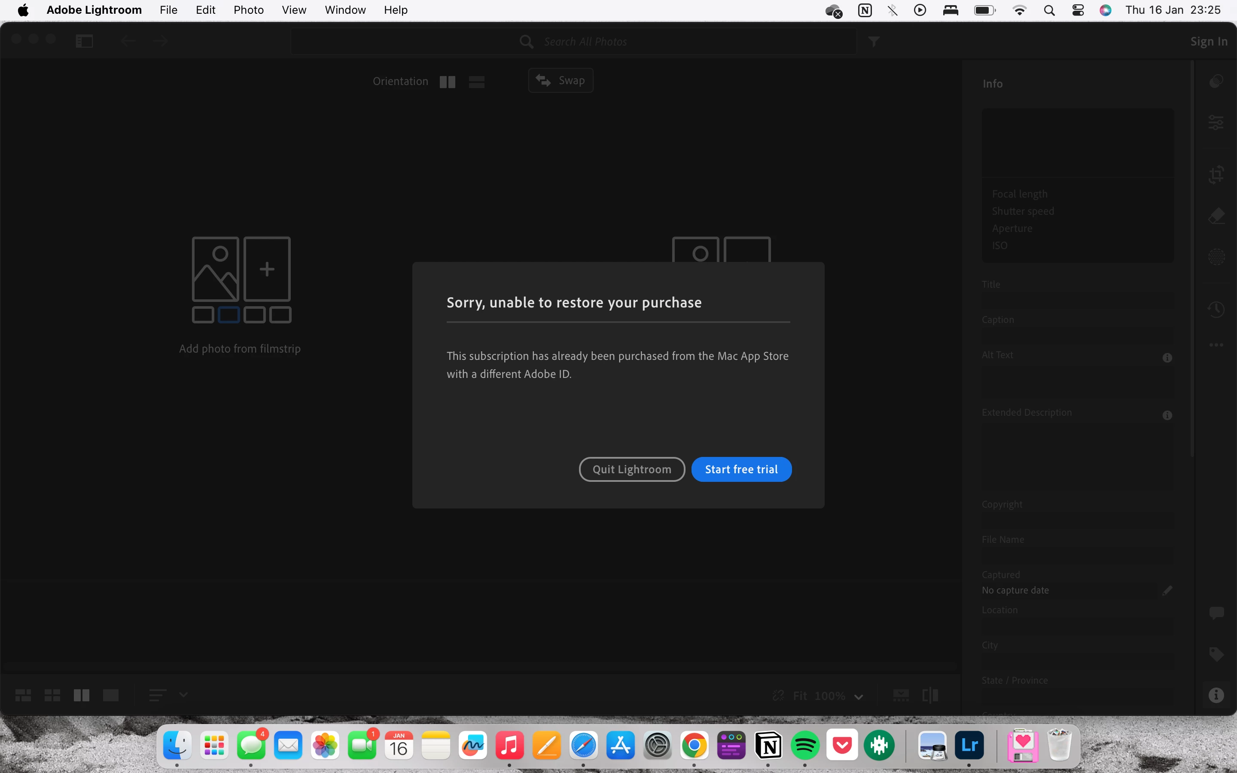Open Versions history panel icon
1237x773 pixels.
tap(1216, 309)
